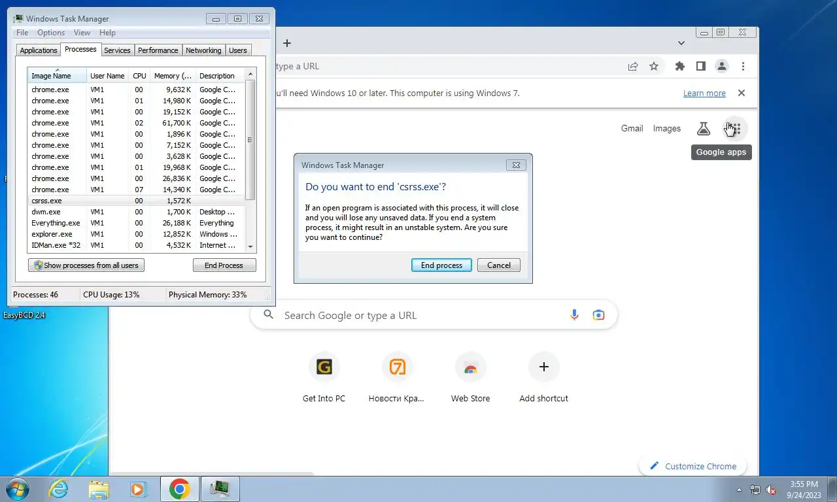Select the IDMan.exe *32 process row
The width and height of the screenshot is (837, 502).
136,245
